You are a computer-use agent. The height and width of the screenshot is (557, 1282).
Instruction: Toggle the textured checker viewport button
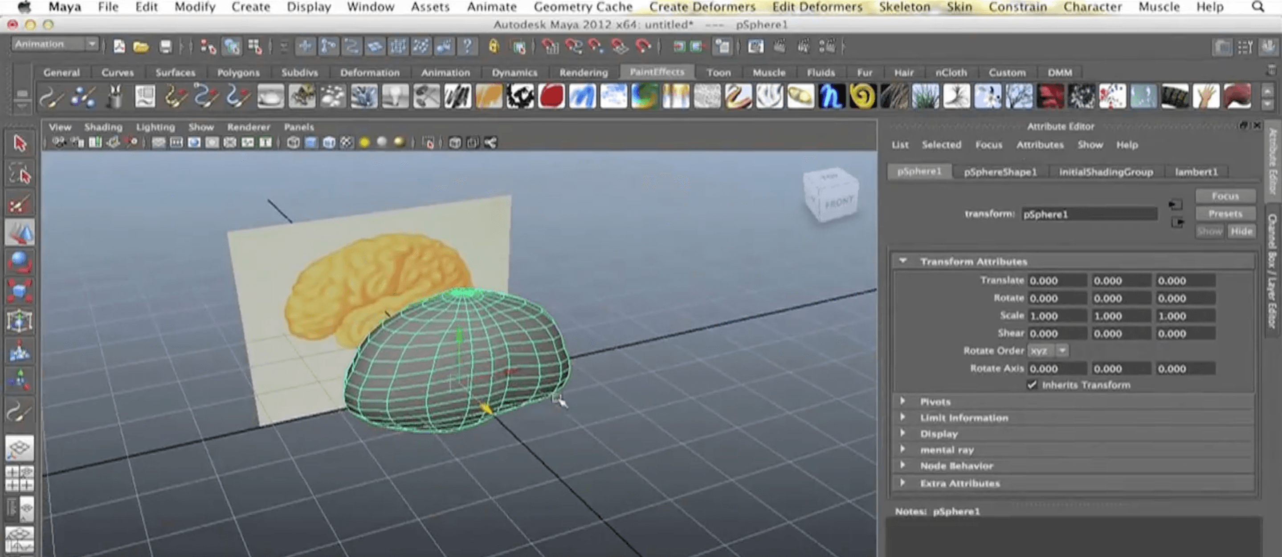347,143
